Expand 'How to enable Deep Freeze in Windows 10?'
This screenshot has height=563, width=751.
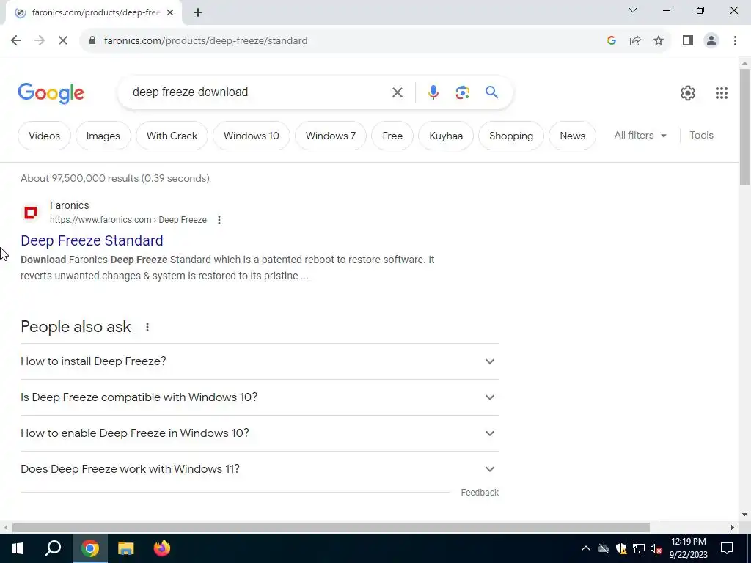[x=260, y=433]
